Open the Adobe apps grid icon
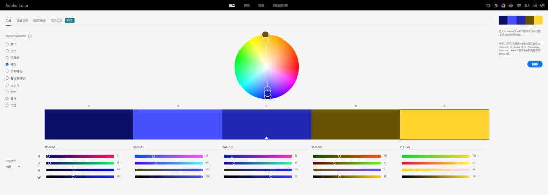Viewport: 548px width, 195px height. tap(535, 5)
